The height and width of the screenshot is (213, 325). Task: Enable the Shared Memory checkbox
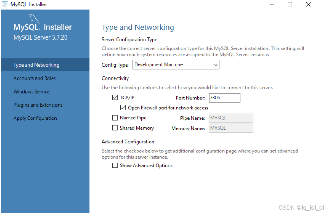pyautogui.click(x=115, y=128)
